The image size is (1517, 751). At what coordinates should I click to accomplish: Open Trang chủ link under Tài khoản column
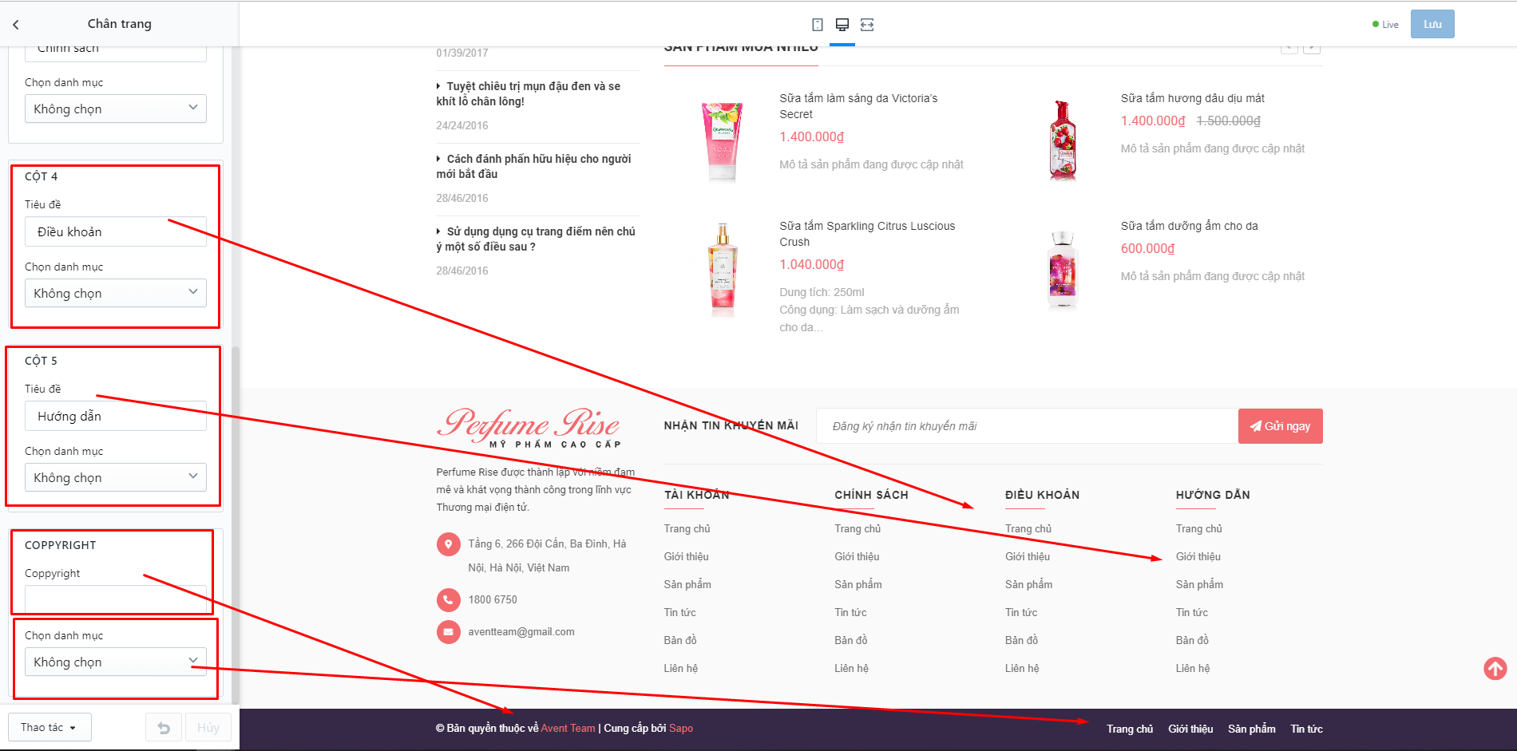tap(687, 529)
